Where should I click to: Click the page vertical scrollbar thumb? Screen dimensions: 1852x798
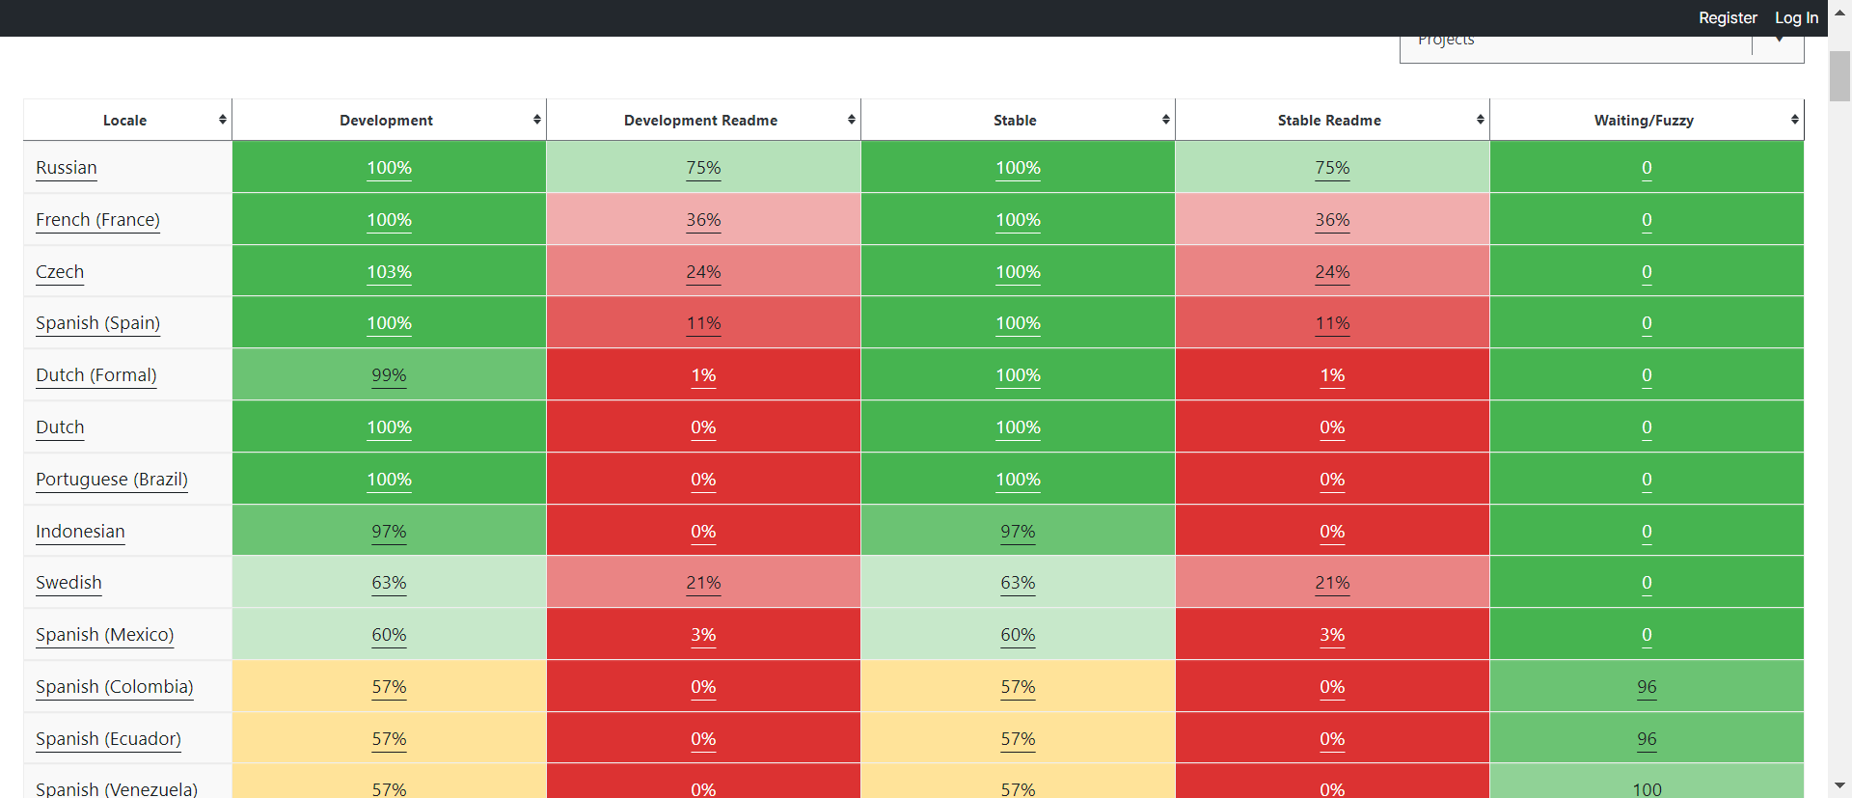point(1839,75)
